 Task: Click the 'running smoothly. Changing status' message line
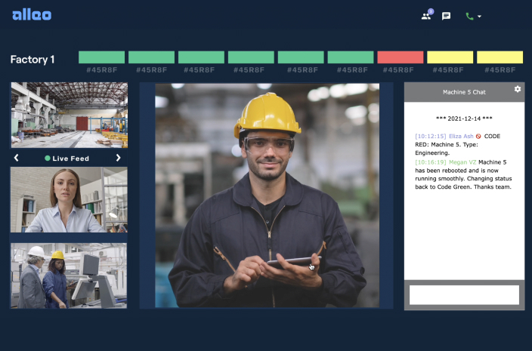463,179
